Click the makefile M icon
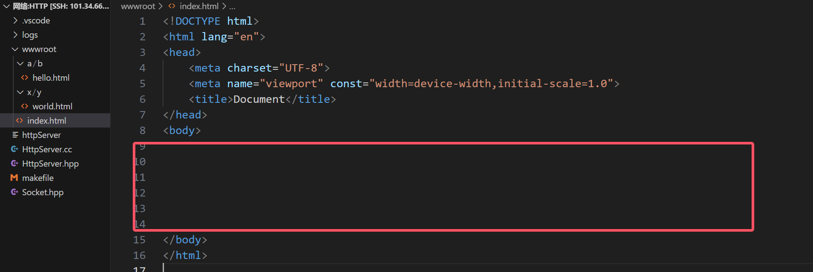The height and width of the screenshot is (272, 813). (14, 178)
